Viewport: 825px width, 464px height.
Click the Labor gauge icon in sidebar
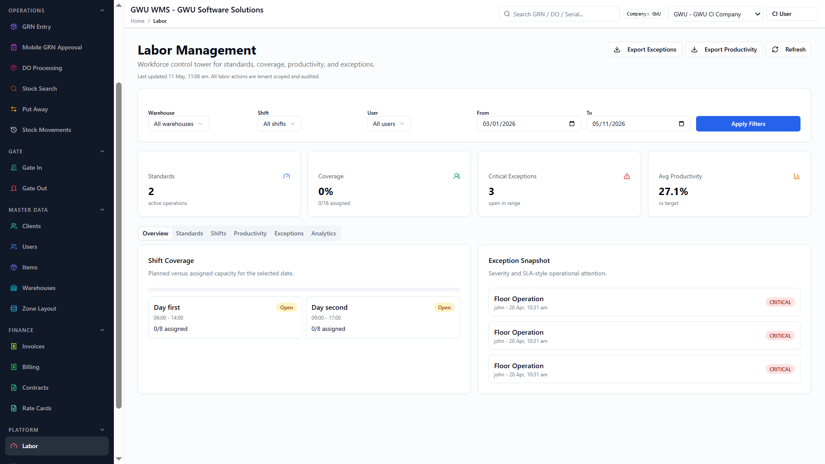[14, 446]
